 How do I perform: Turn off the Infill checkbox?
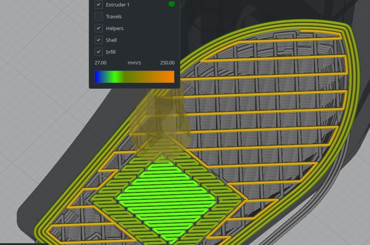coord(98,52)
